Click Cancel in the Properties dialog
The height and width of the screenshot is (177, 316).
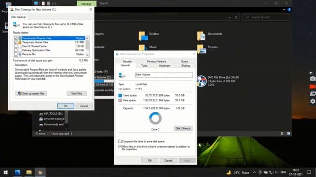[x=168, y=161]
